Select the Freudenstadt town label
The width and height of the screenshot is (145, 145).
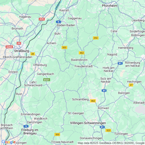tap(84, 66)
